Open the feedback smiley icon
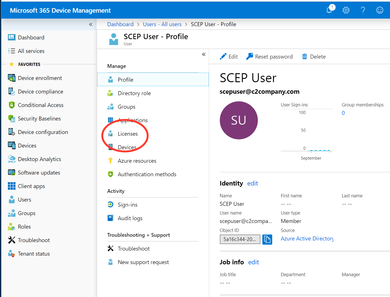This screenshot has height=297, width=390. pyautogui.click(x=380, y=10)
